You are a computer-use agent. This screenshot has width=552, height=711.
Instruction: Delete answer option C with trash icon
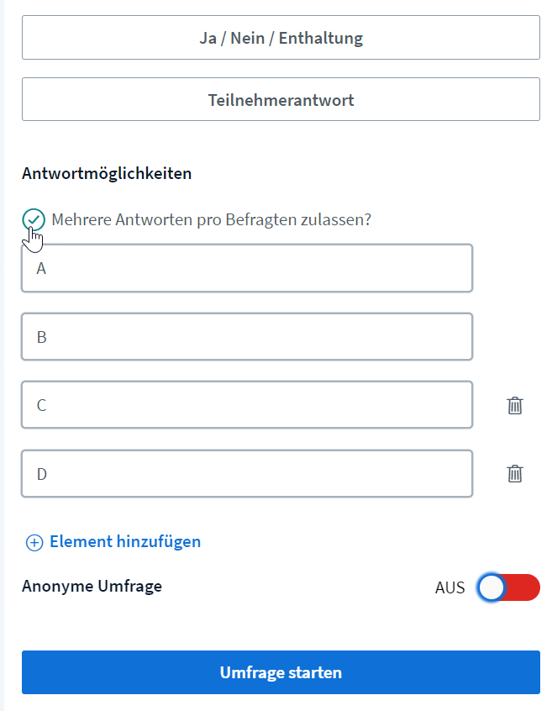[514, 405]
